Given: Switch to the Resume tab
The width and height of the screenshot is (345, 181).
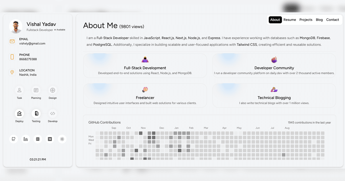Looking at the screenshot, I should (290, 20).
